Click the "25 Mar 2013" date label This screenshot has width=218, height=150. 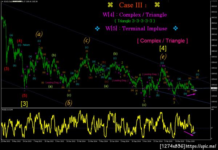pyautogui.click(x=5, y=141)
